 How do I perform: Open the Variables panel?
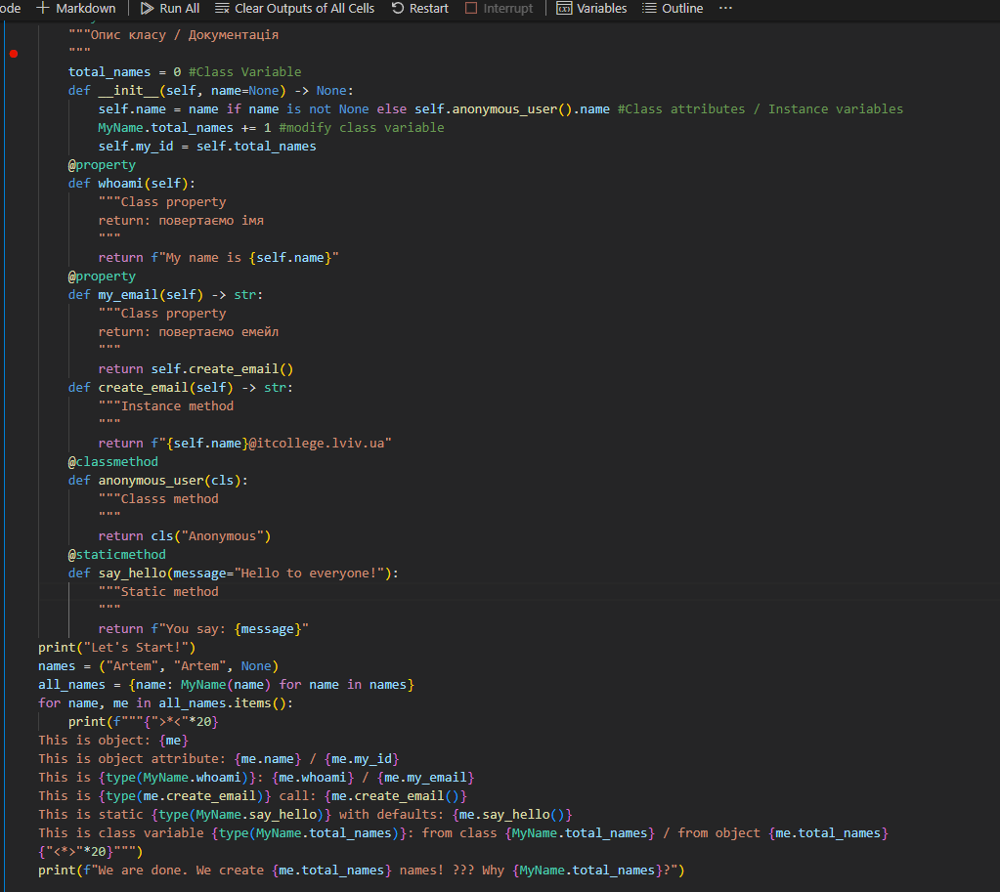click(x=590, y=9)
